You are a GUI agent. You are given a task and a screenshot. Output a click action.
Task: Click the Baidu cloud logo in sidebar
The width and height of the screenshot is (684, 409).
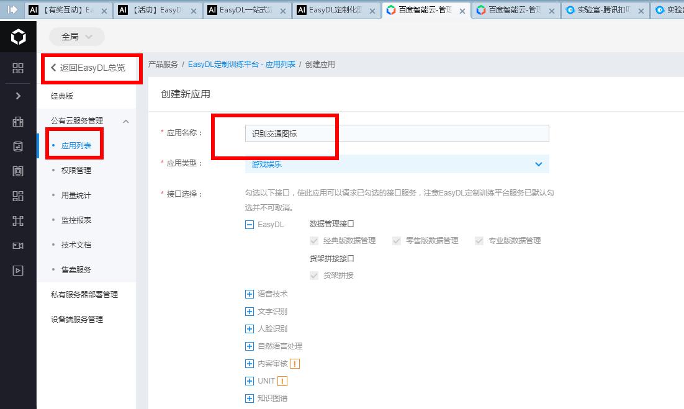pos(18,37)
